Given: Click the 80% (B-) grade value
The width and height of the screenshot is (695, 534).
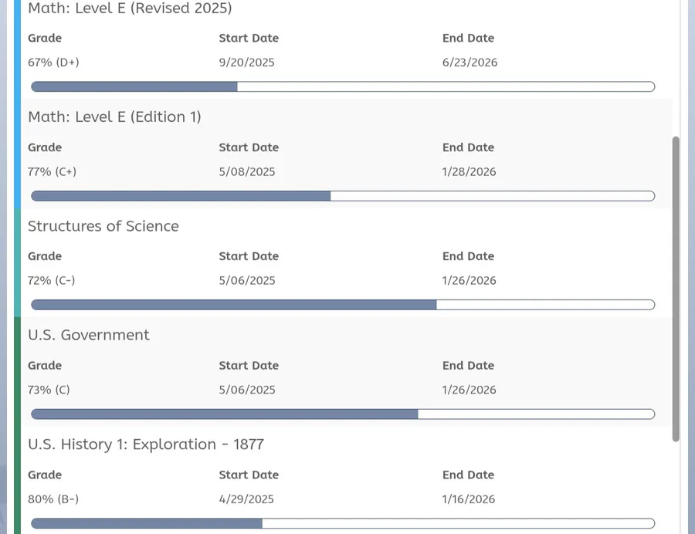Looking at the screenshot, I should coord(53,499).
